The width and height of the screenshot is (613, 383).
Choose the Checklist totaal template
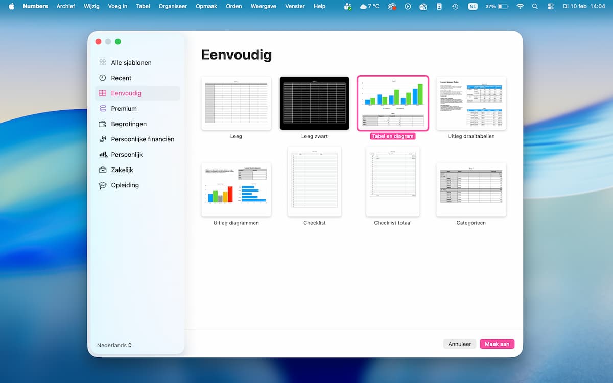[392, 181]
